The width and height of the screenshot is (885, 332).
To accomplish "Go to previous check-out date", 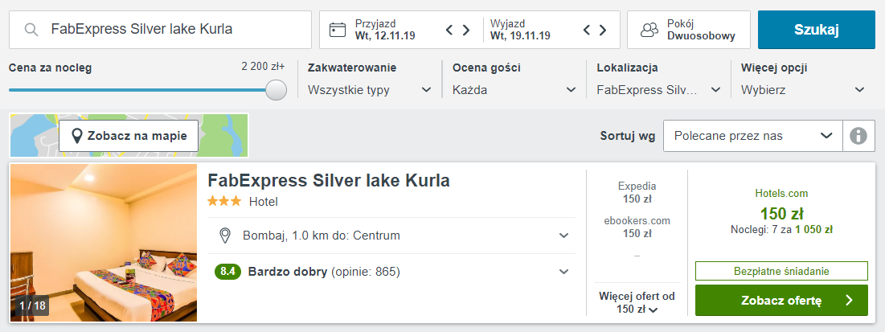I will pos(588,31).
